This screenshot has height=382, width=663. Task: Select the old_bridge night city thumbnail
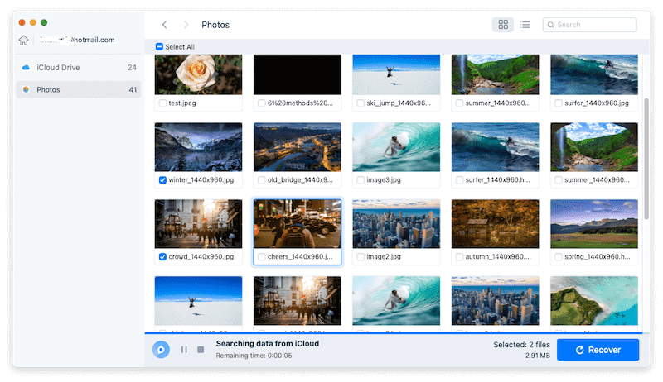tap(298, 147)
